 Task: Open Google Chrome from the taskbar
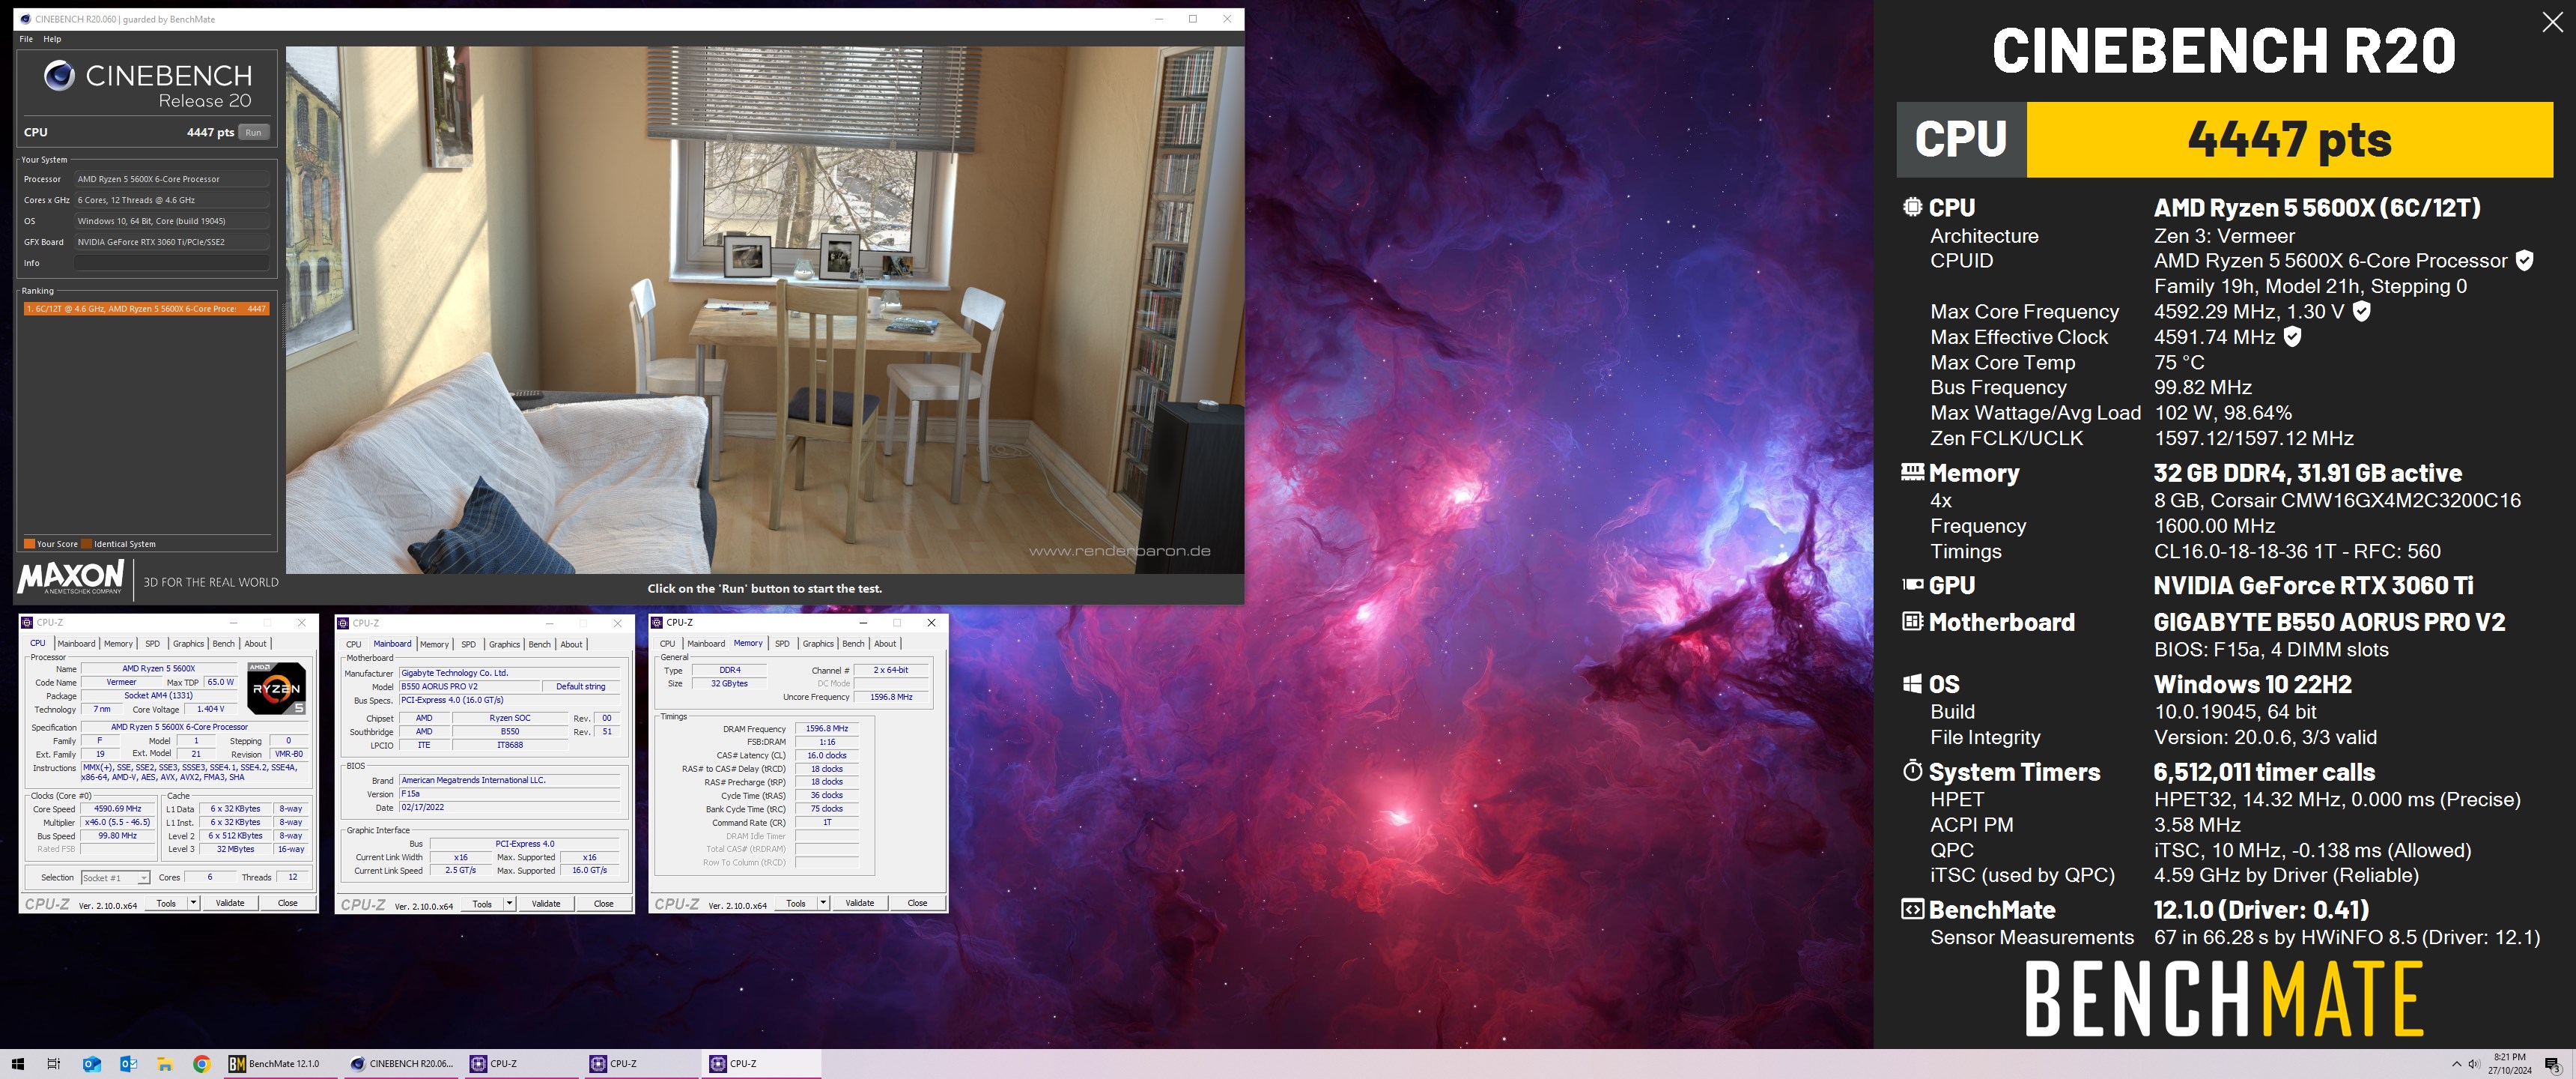(x=201, y=1064)
